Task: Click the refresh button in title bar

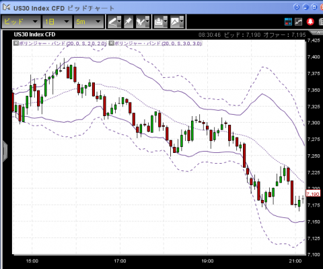Action: click(297, 7)
